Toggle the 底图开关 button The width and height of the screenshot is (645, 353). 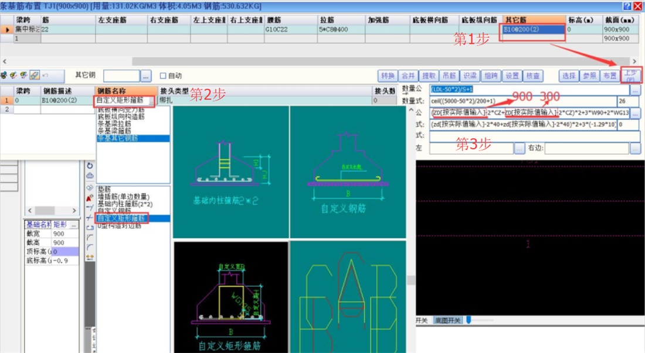click(447, 321)
